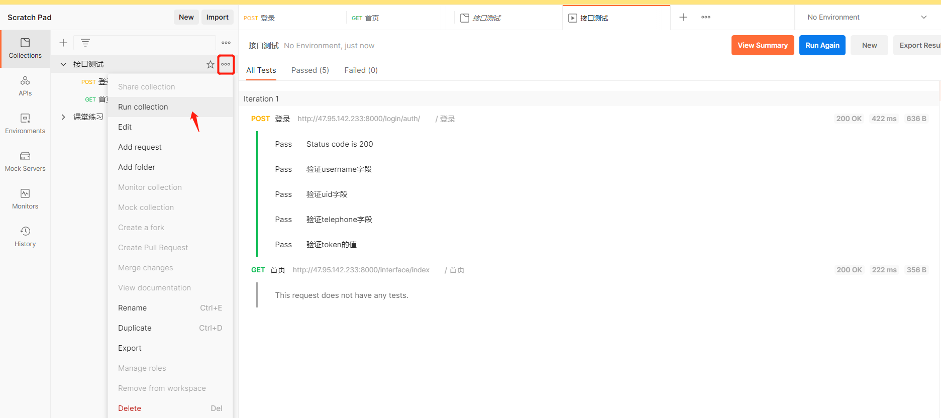Show the All Tests results tab
Screen dimensions: 941x418
(x=261, y=70)
